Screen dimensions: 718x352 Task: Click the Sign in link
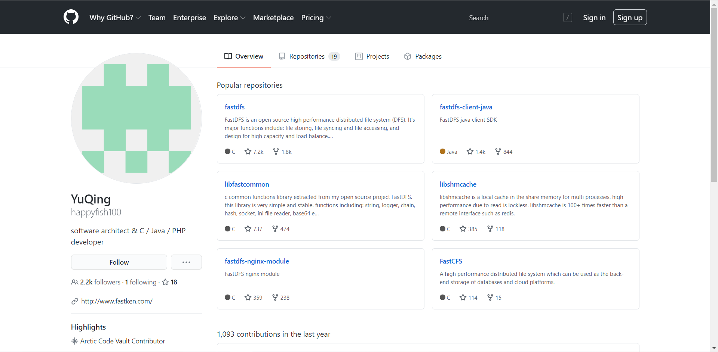click(x=594, y=18)
